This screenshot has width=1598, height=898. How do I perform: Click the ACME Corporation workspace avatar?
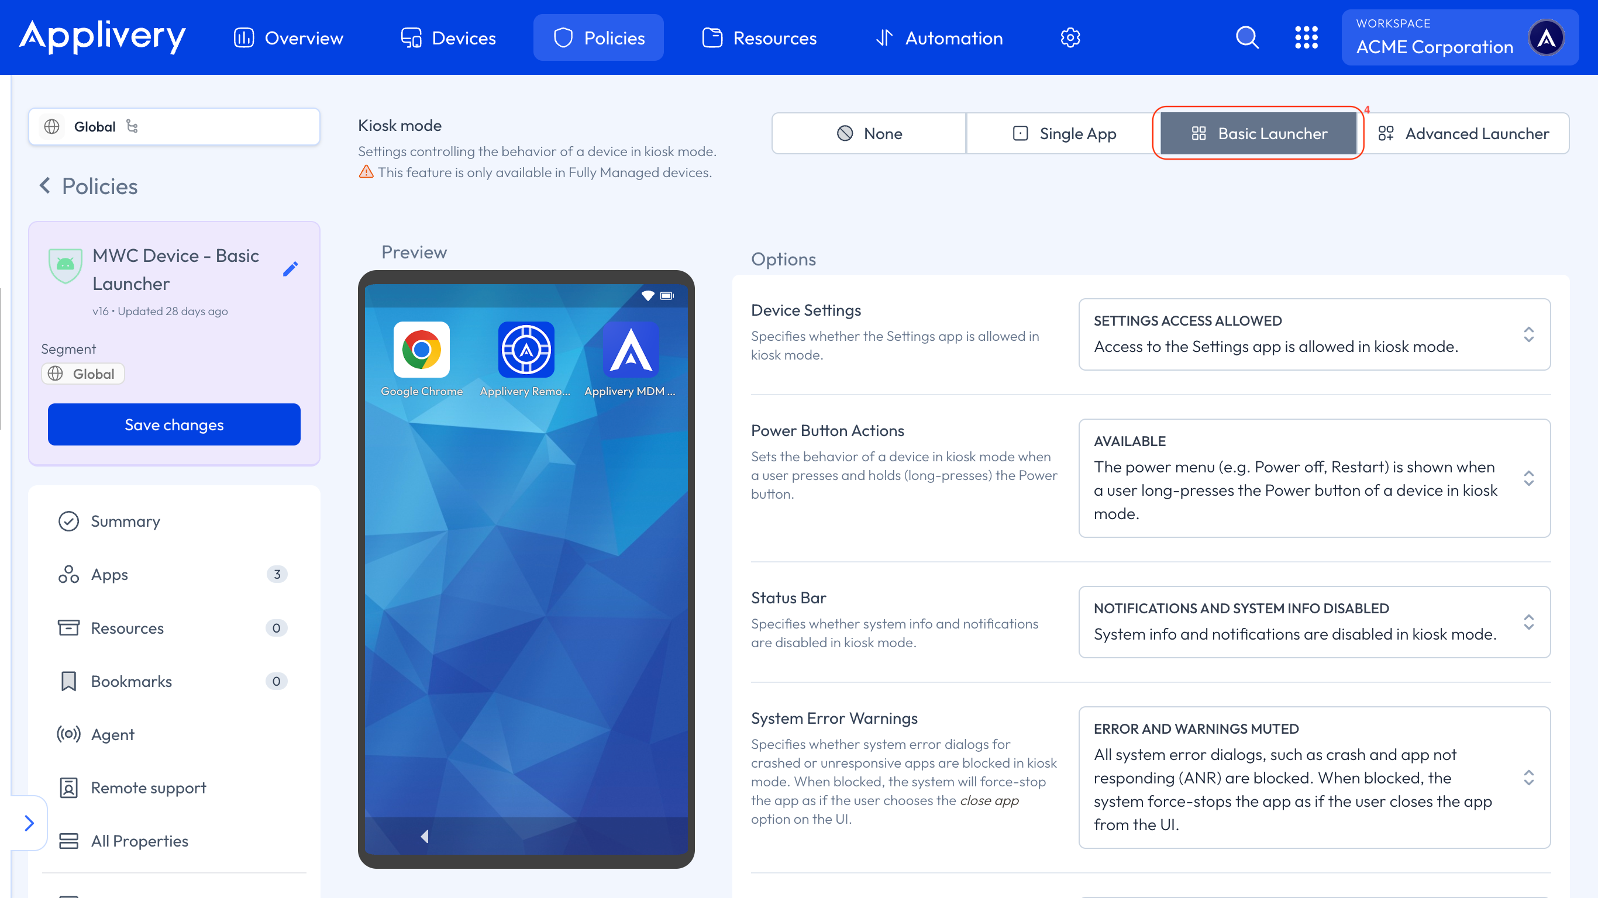coord(1546,38)
